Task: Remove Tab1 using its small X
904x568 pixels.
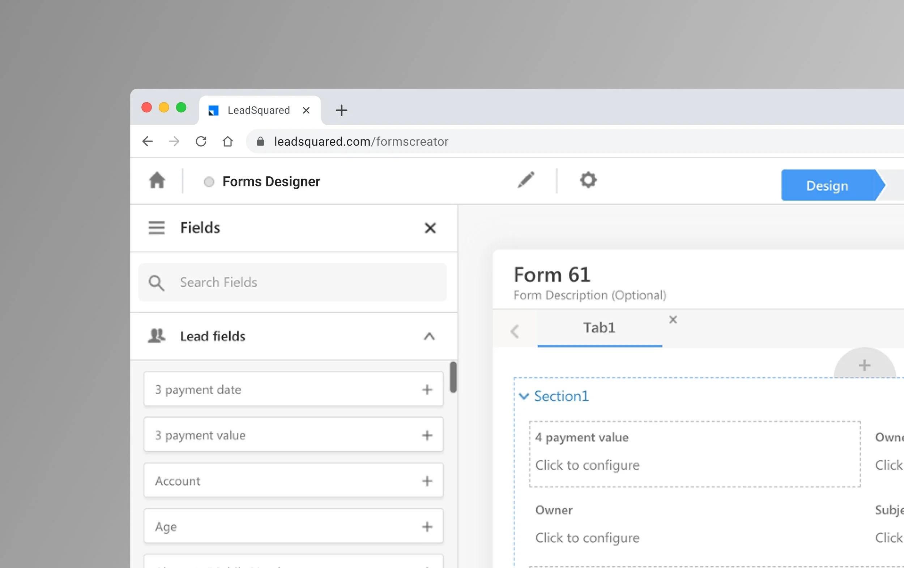Action: tap(673, 320)
